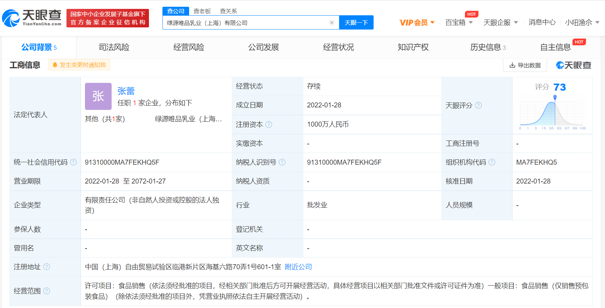Screen dimensions: 605x308
Task: Switch to the 查关系 search tab
Action: 229,11
